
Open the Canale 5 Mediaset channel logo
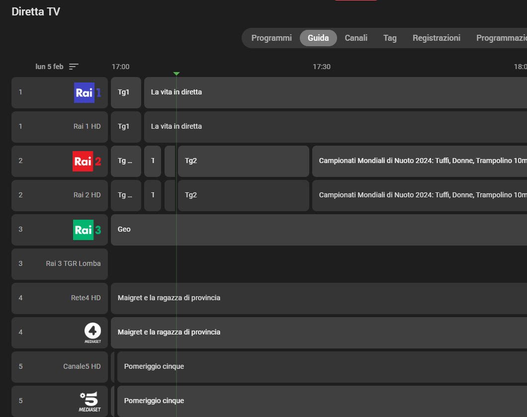point(89,402)
